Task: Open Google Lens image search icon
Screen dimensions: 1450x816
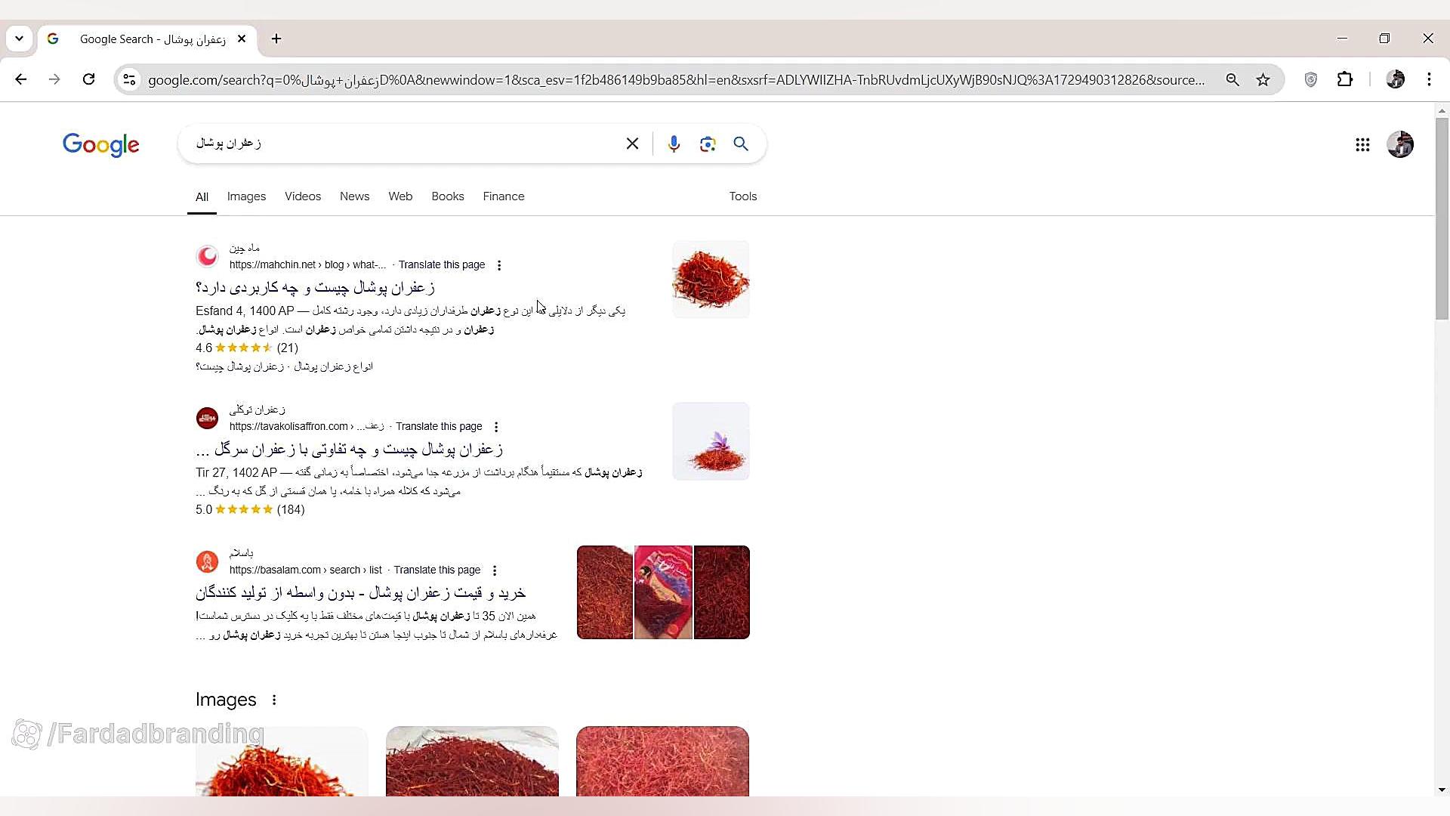Action: pyautogui.click(x=708, y=144)
